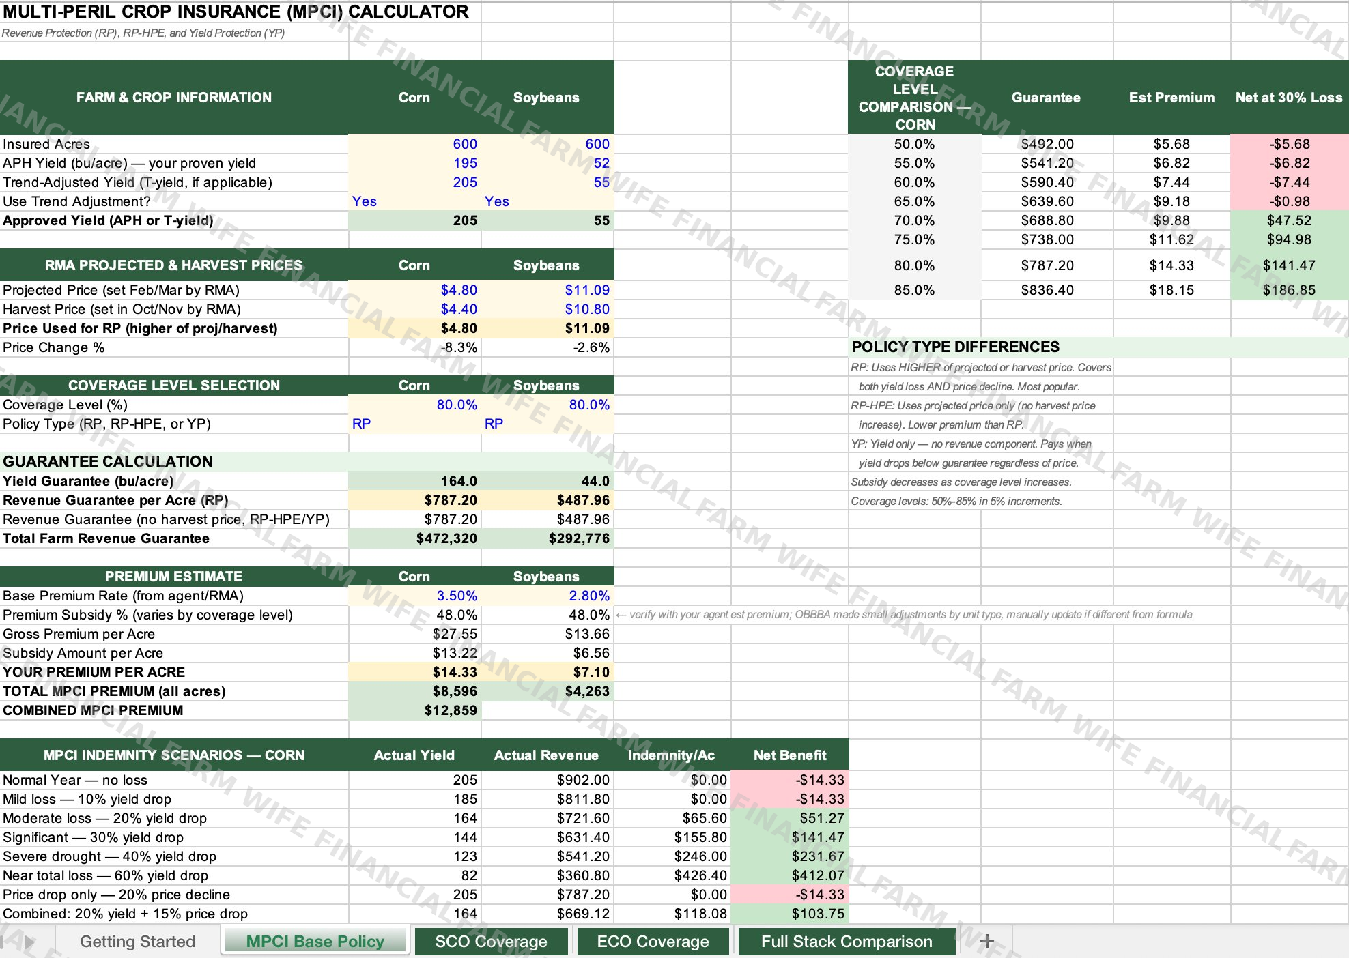Select Net at 30% Loss $186.85 cell
The image size is (1349, 958).
click(1290, 290)
